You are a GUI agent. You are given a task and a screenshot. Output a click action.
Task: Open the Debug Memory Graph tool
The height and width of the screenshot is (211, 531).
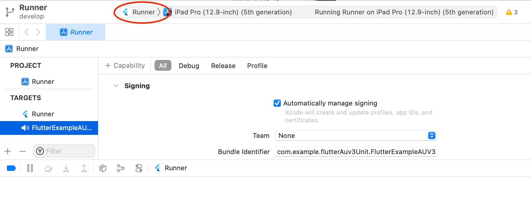[121, 168]
